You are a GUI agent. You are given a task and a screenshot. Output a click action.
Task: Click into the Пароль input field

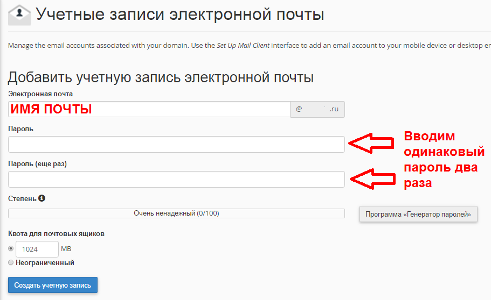click(176, 144)
